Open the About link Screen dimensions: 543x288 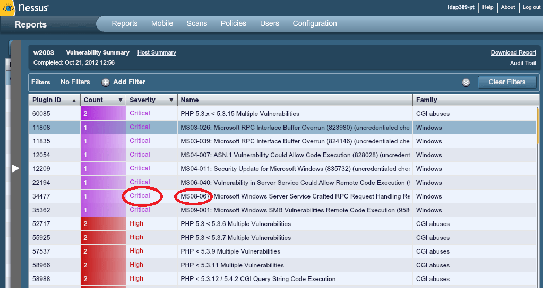tap(507, 7)
